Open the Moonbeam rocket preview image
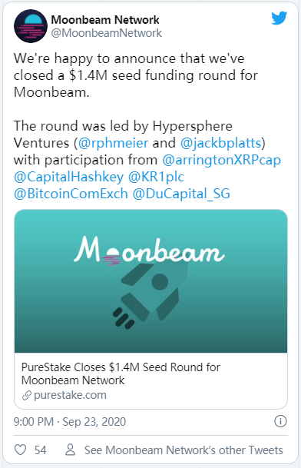Viewport: 301px width, 468px height. 150,281
